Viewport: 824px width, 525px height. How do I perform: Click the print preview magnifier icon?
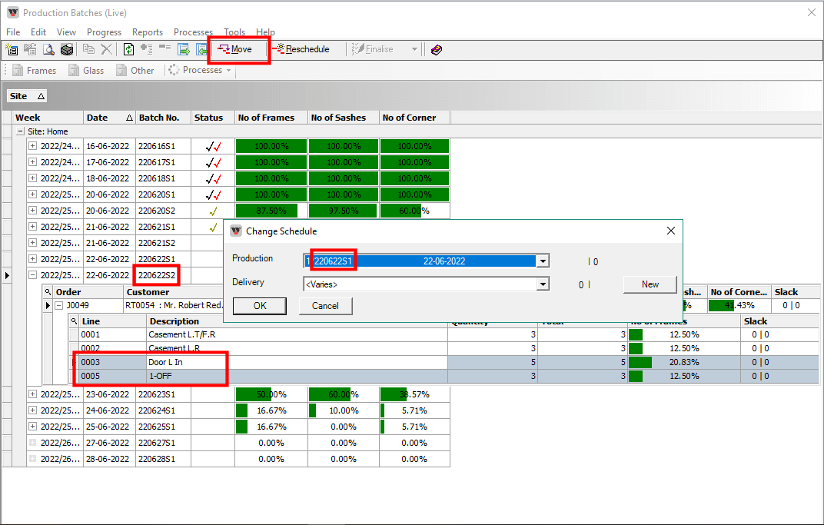48,49
